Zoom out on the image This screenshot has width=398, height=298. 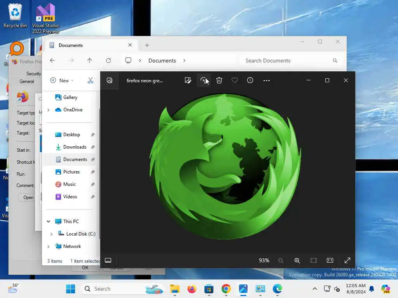click(281, 260)
